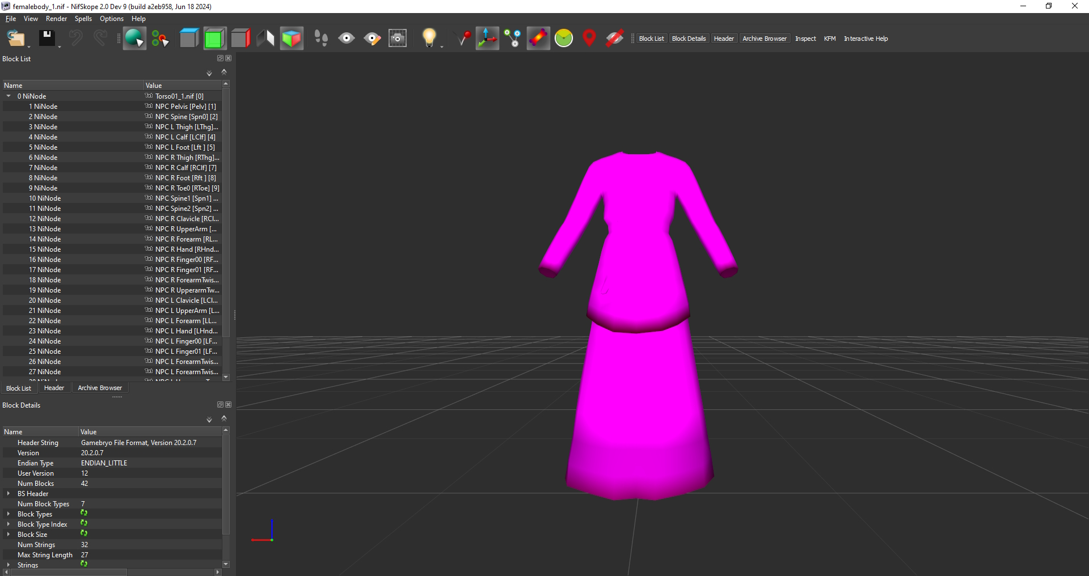The height and width of the screenshot is (576, 1089).
Task: Click the red map marker icon
Action: click(x=589, y=39)
